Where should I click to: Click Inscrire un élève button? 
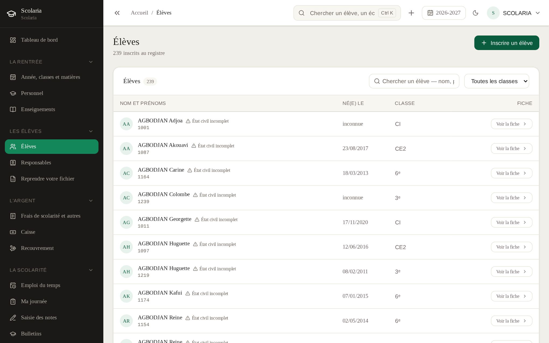[506, 43]
